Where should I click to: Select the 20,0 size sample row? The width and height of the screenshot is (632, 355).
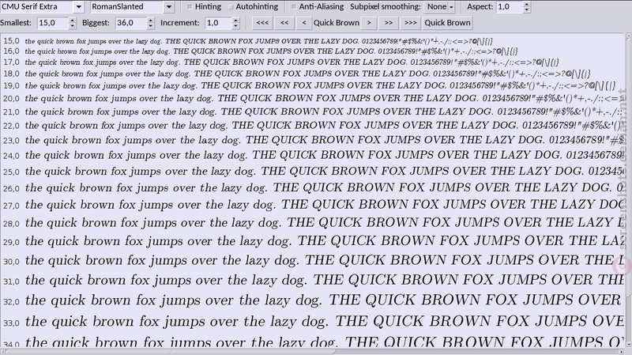[312, 98]
